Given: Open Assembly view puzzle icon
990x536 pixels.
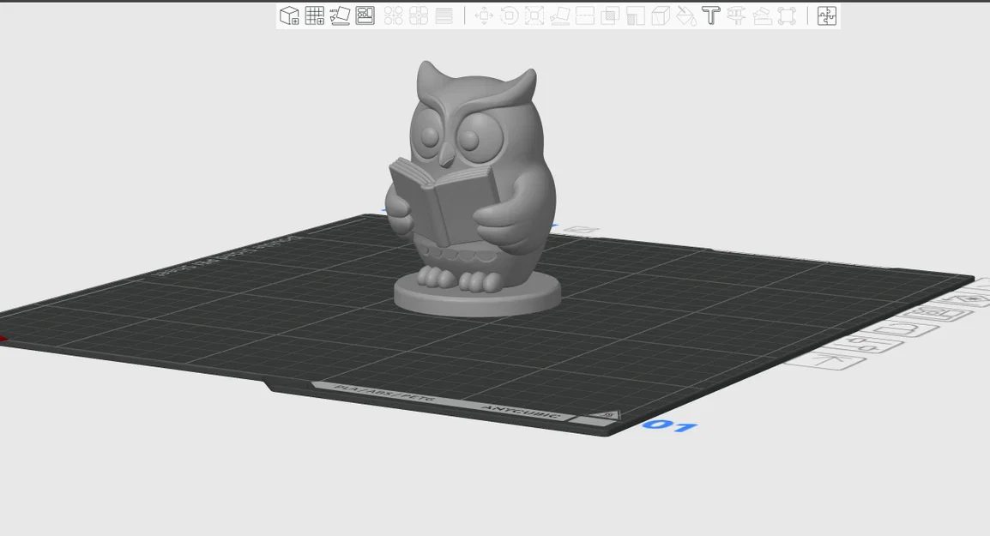Looking at the screenshot, I should click(826, 15).
